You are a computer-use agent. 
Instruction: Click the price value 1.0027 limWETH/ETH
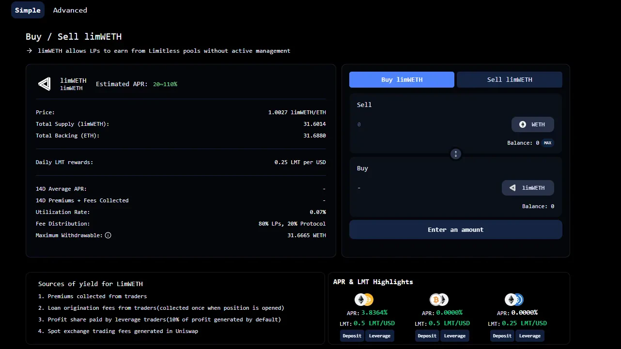pos(297,112)
